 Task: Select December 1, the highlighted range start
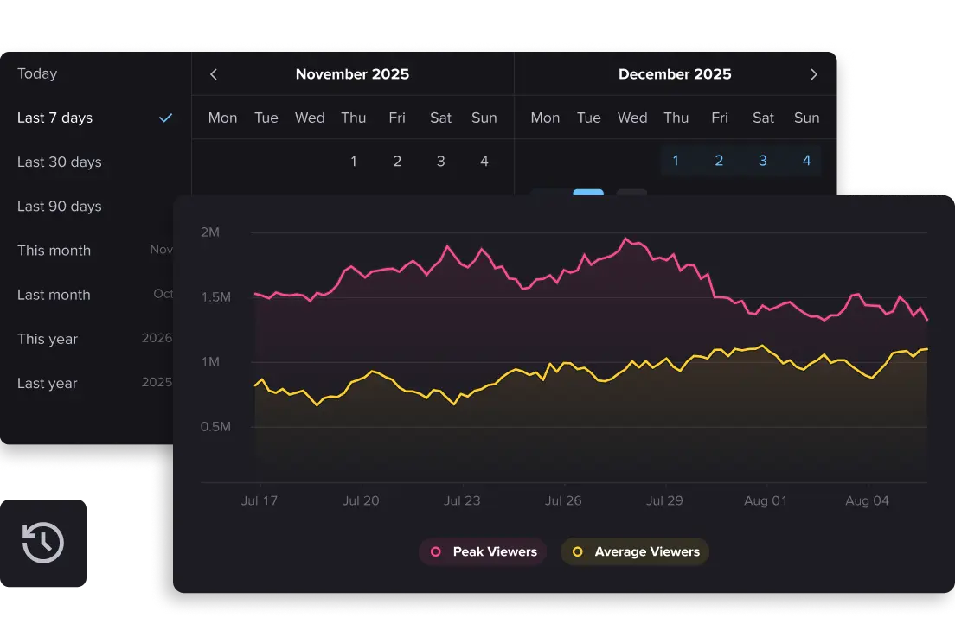point(676,161)
